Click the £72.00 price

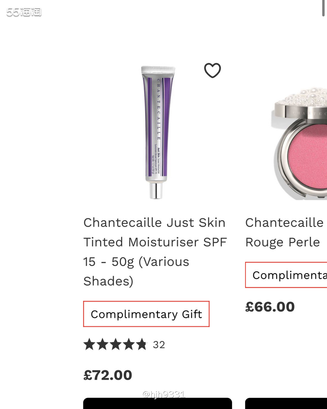click(x=108, y=375)
